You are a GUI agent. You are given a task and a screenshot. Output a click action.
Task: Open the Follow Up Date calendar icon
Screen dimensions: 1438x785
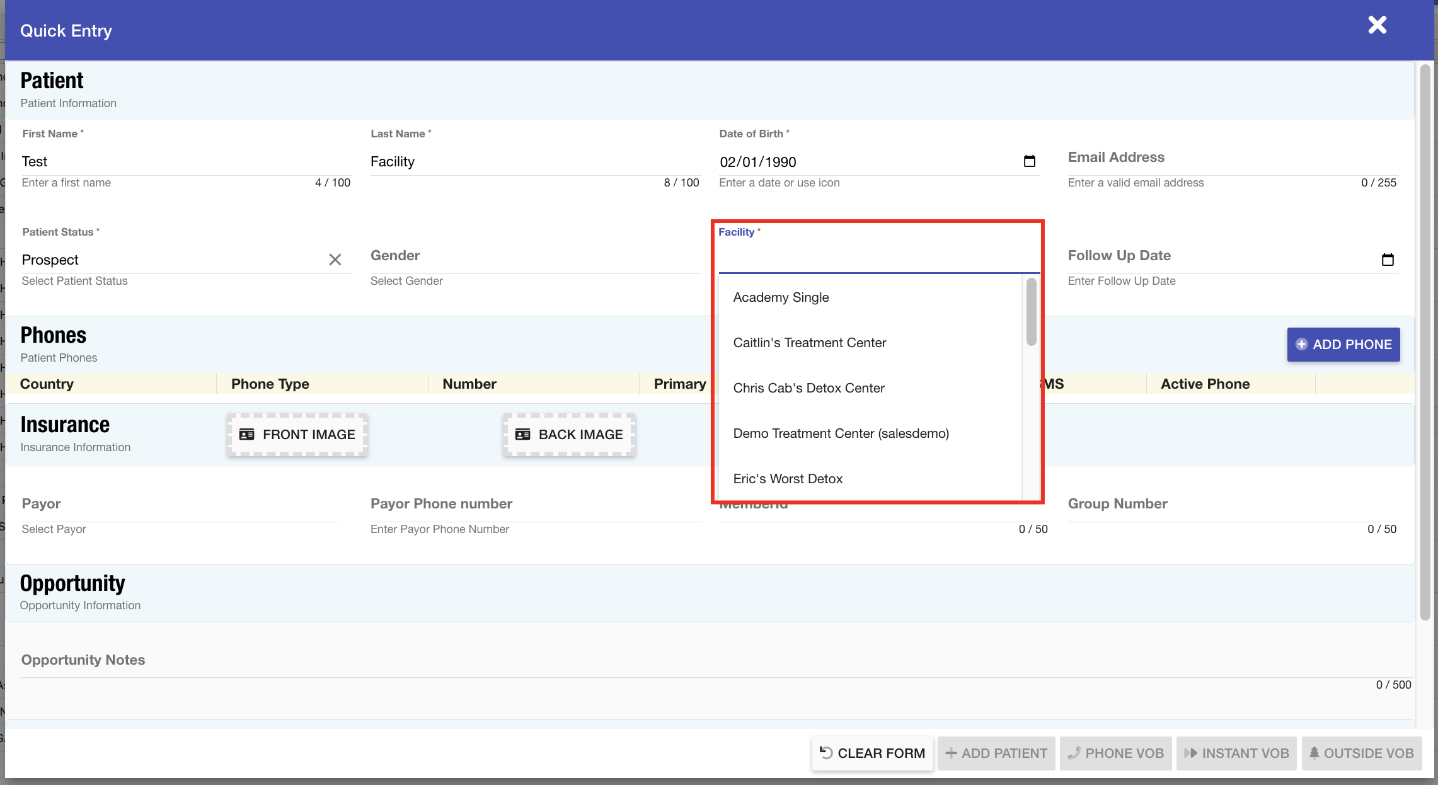[1387, 260]
